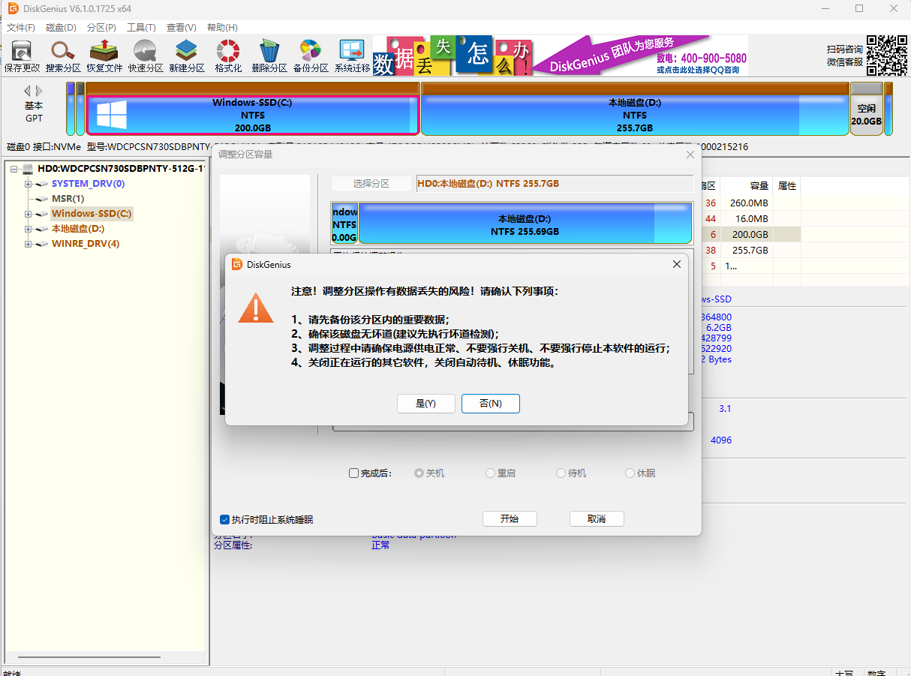
Task: Expand the SYSTEM_DRV(0) tree node
Action: tap(29, 184)
